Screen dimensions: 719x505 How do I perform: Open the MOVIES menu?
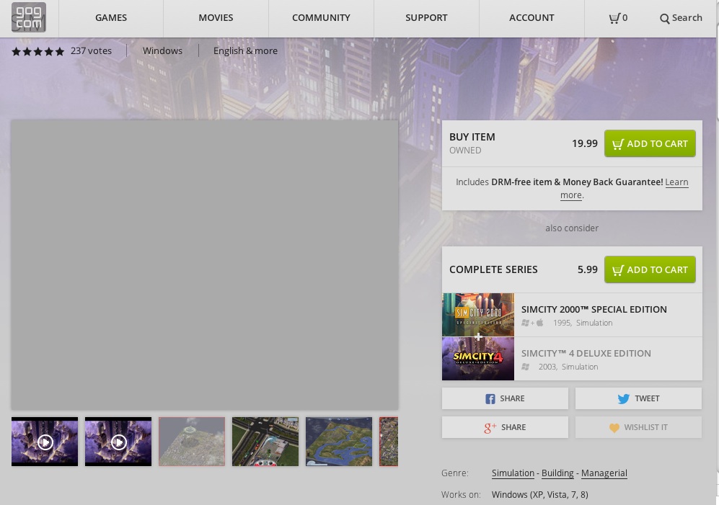pyautogui.click(x=216, y=18)
